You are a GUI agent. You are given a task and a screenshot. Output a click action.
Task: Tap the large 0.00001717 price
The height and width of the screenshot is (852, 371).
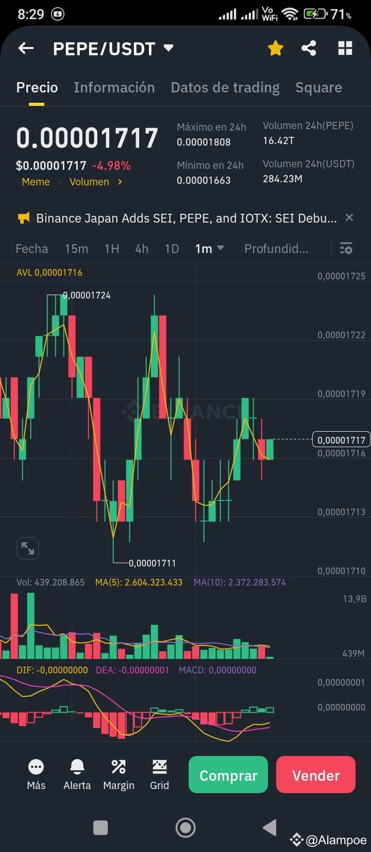[x=87, y=138]
